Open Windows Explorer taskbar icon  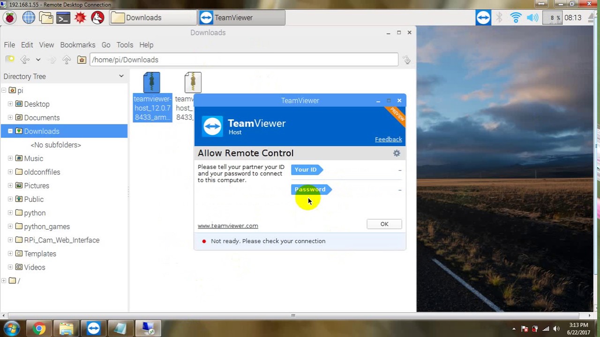pyautogui.click(x=67, y=329)
